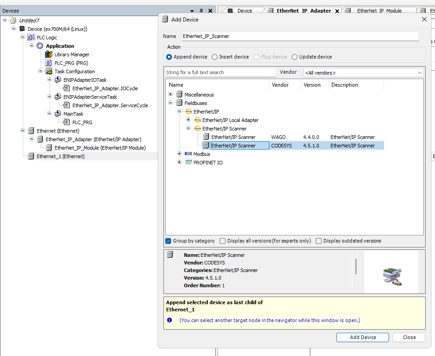Uncheck the Group by category checkbox
The image size is (435, 356).
pos(168,241)
